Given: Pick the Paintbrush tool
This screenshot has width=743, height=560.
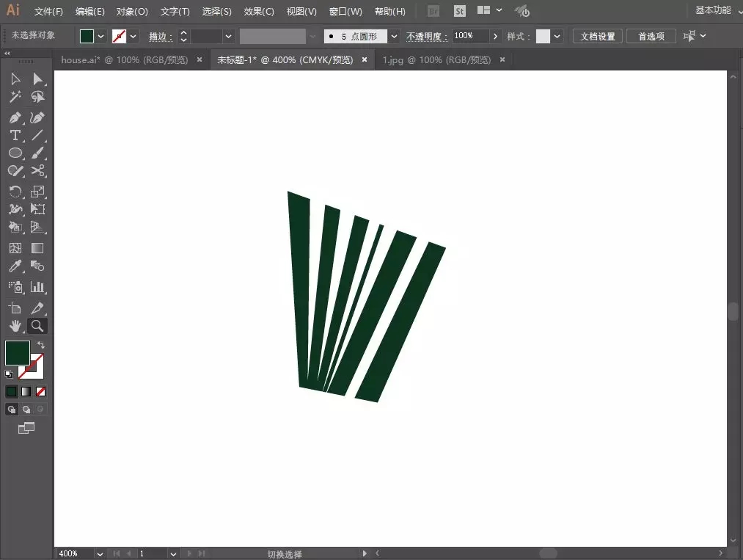Looking at the screenshot, I should [x=37, y=153].
